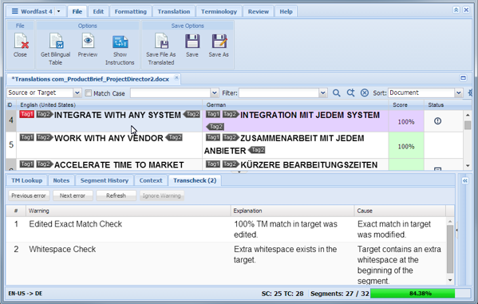Click Tag2 closing tag in segment 4 target
The width and height of the screenshot is (478, 304).
pyautogui.click(x=215, y=126)
